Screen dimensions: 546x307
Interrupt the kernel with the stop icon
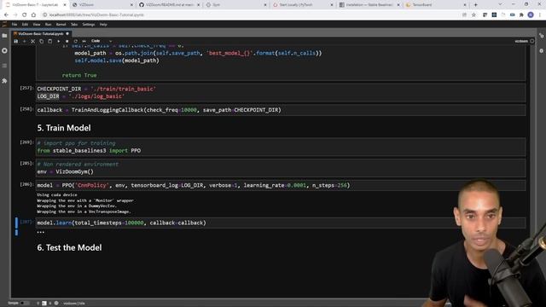pos(67,41)
